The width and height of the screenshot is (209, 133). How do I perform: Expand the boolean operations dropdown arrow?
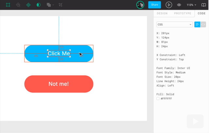pos(54,5)
